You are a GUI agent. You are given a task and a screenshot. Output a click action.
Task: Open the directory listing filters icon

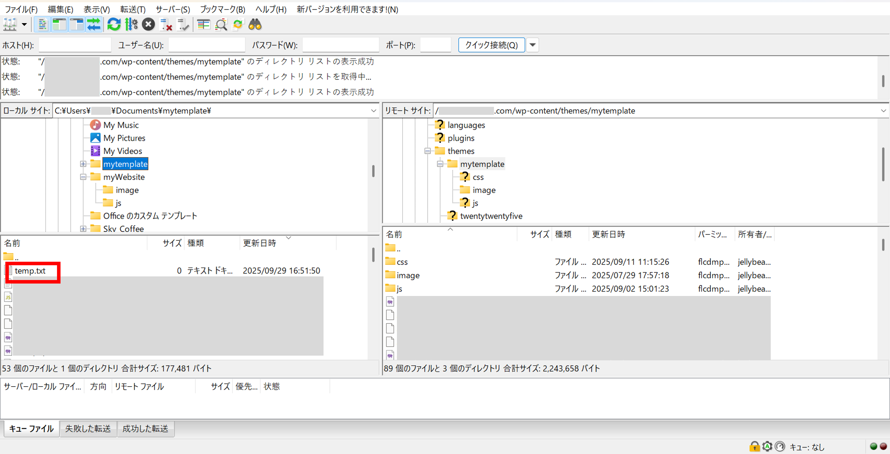[203, 25]
